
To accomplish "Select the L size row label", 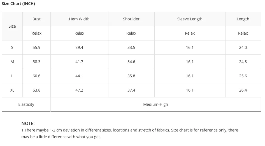I will (x=12, y=76).
